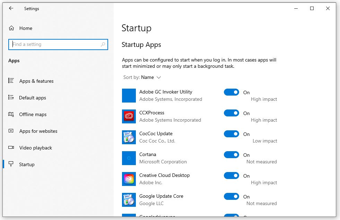Click the search magnifier icon
Viewport: 340px width, 220px height.
point(103,44)
